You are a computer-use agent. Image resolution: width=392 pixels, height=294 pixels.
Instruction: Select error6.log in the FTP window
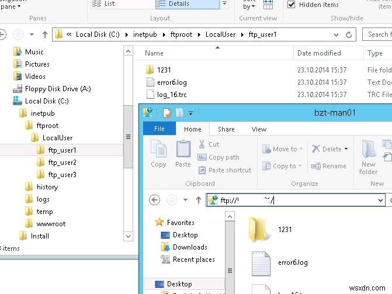click(x=279, y=262)
